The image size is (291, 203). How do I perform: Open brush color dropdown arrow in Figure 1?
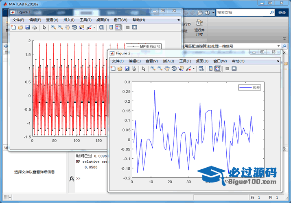pyautogui.click(x=94, y=27)
